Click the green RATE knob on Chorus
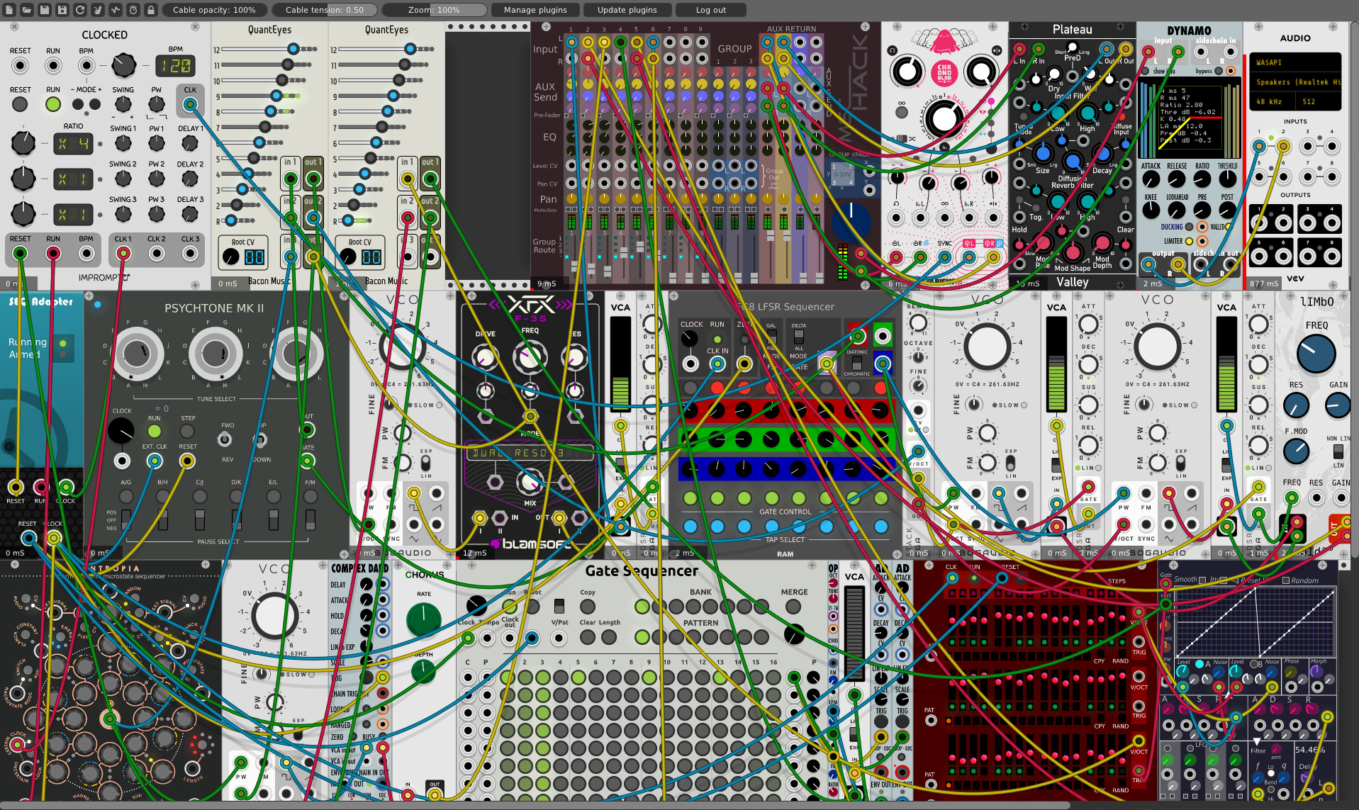The height and width of the screenshot is (810, 1359). point(424,619)
